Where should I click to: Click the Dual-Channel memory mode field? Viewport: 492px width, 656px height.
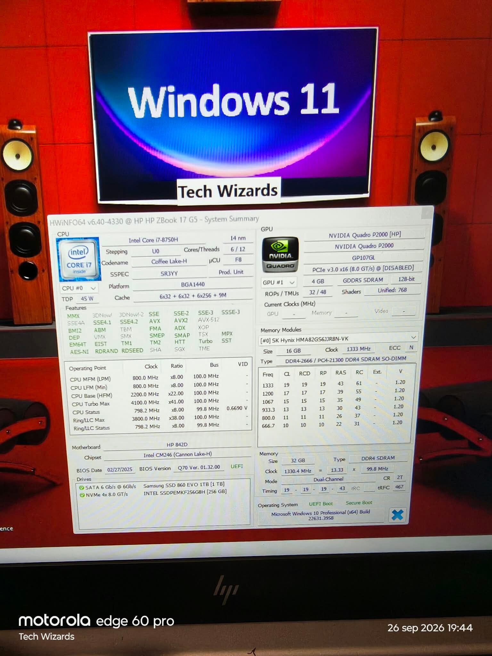328,479
